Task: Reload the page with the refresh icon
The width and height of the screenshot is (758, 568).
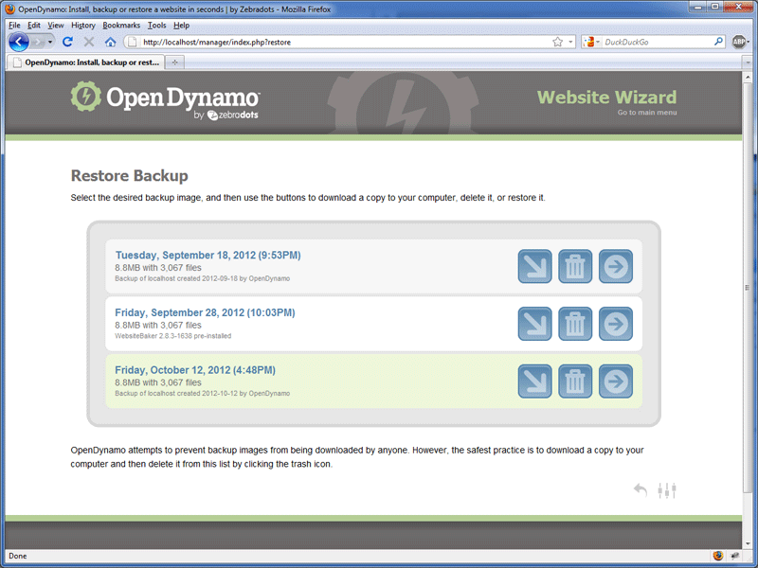Action: [66, 42]
